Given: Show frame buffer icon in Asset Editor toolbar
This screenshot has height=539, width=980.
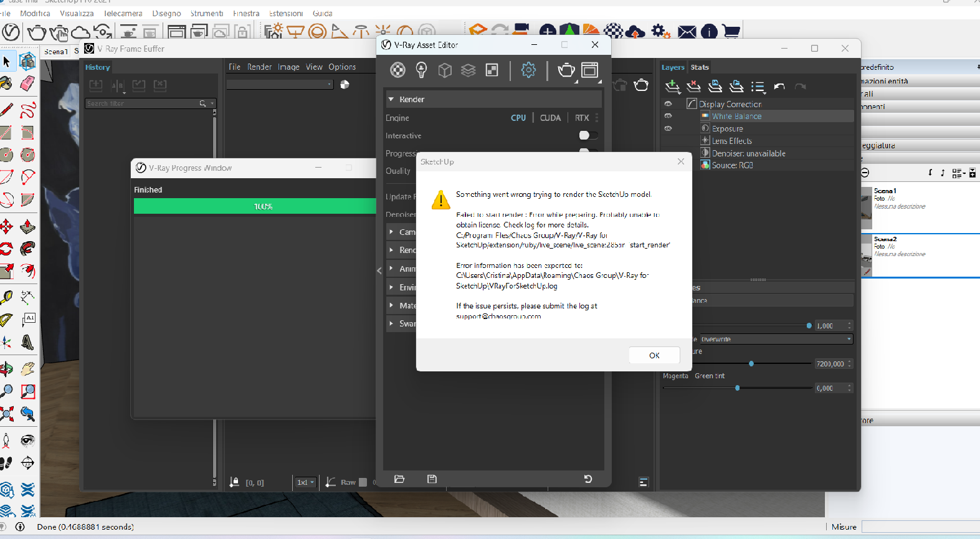Looking at the screenshot, I should pos(589,70).
